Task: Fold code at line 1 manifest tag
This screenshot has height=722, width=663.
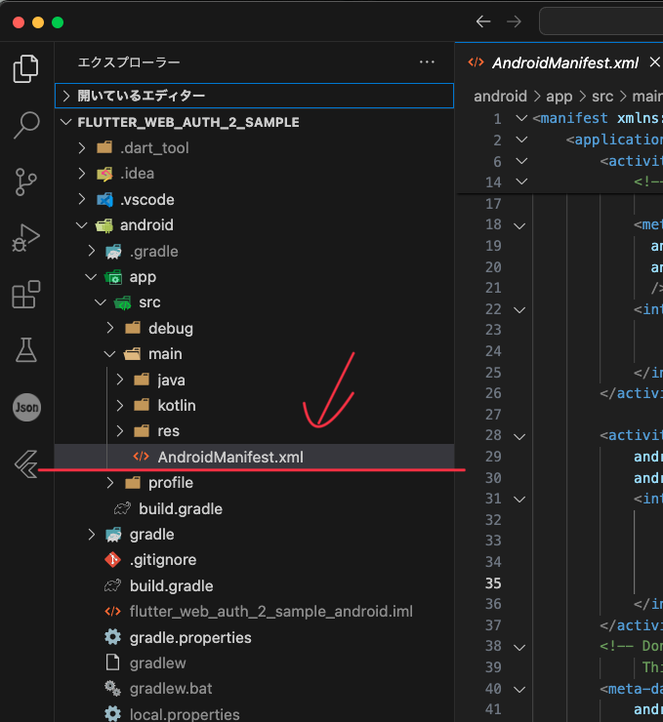Action: (x=521, y=118)
